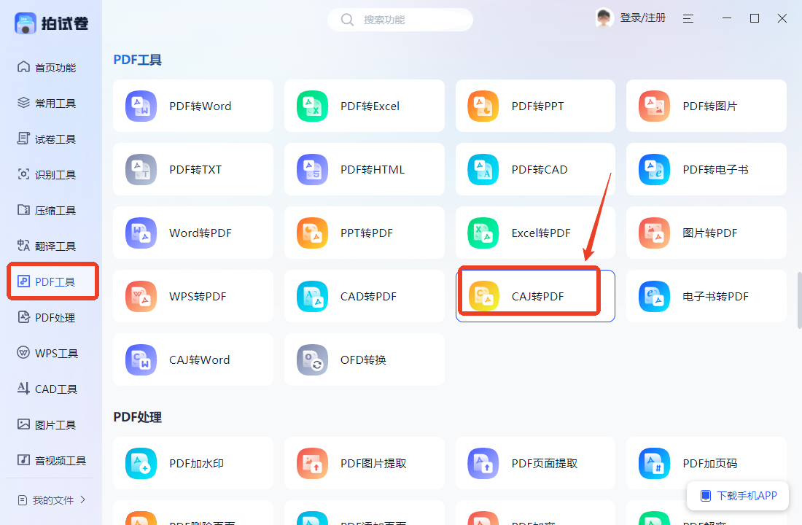Viewport: 802px width, 525px height.
Task: Open the OFD转换 tool
Action: point(364,359)
